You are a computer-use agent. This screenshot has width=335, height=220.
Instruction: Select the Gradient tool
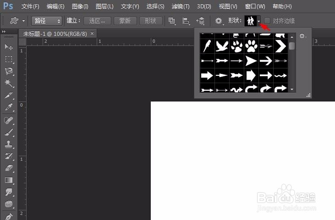[9, 180]
